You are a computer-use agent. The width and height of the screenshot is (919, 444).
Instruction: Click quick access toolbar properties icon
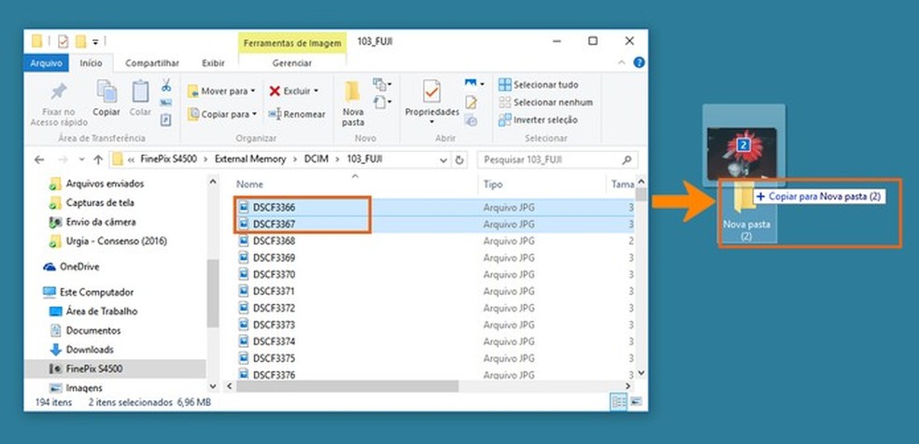coord(63,42)
